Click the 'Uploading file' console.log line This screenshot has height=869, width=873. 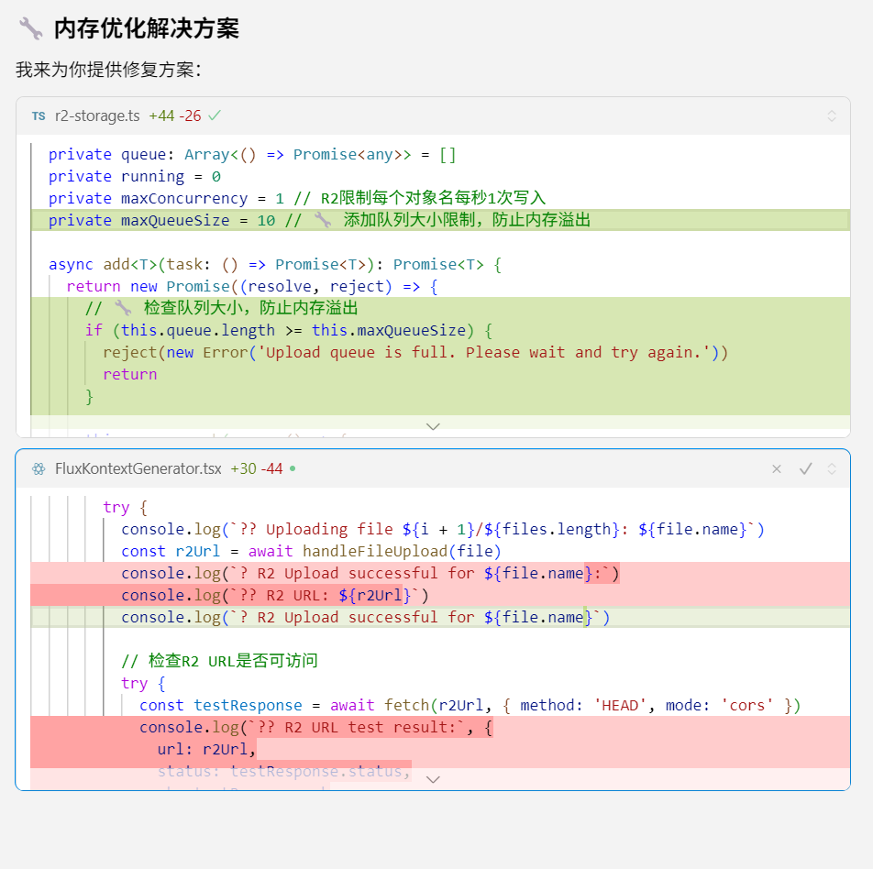(x=441, y=529)
